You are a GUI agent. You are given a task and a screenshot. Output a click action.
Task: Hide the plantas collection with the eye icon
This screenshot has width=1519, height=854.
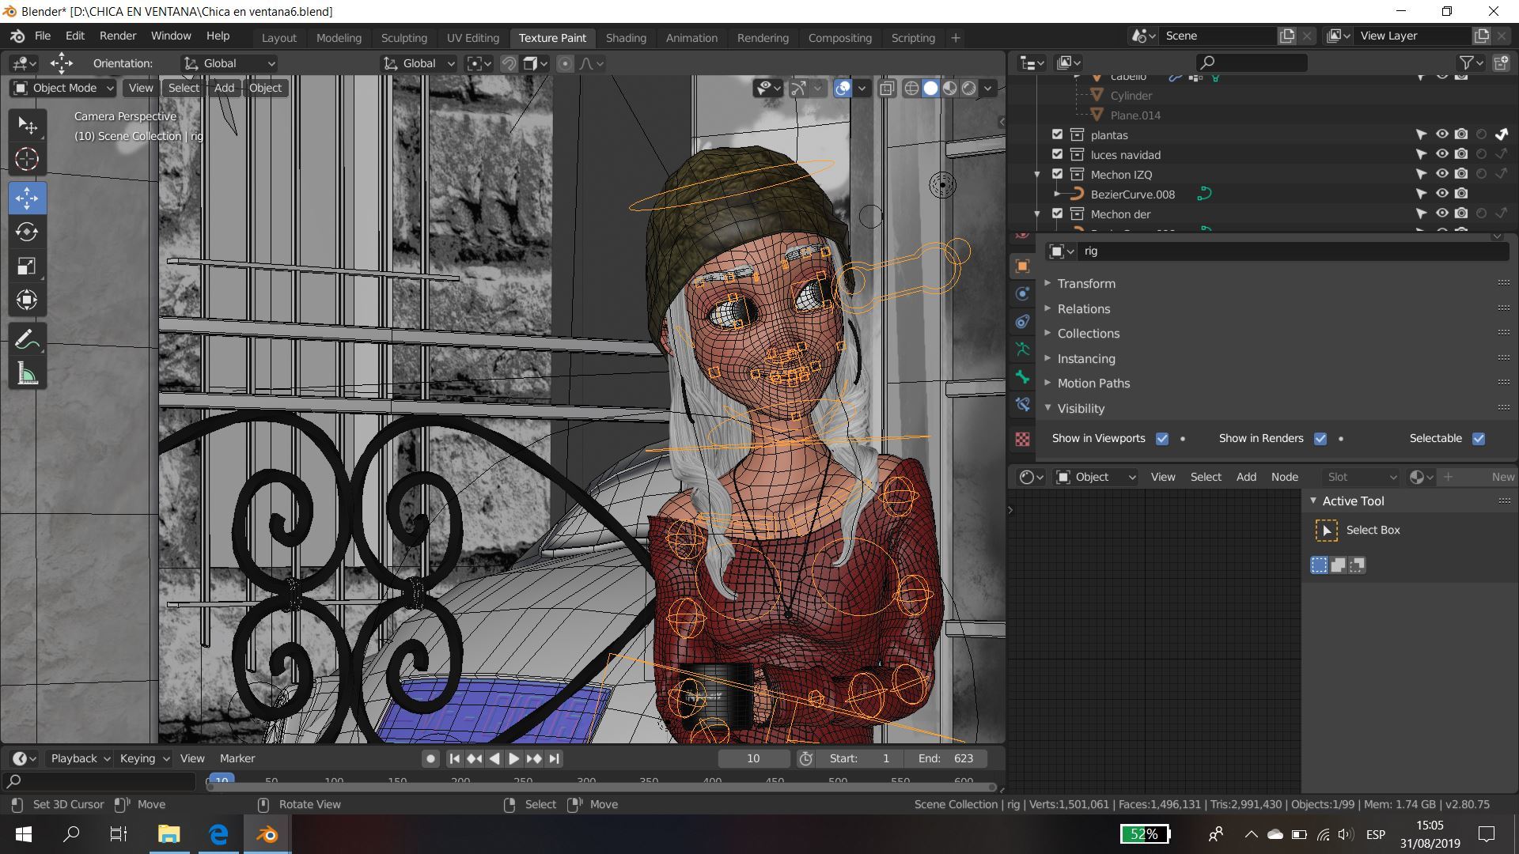1441,134
